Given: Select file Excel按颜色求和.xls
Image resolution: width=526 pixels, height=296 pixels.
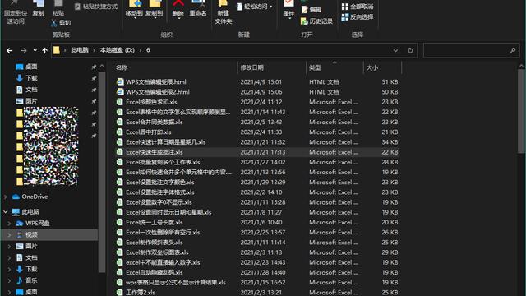Looking at the screenshot, I should [257, 102].
